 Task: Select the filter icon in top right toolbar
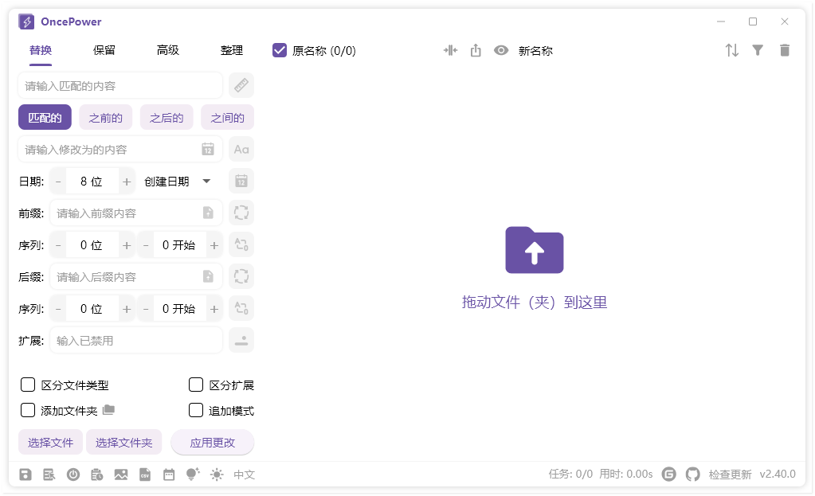[758, 49]
